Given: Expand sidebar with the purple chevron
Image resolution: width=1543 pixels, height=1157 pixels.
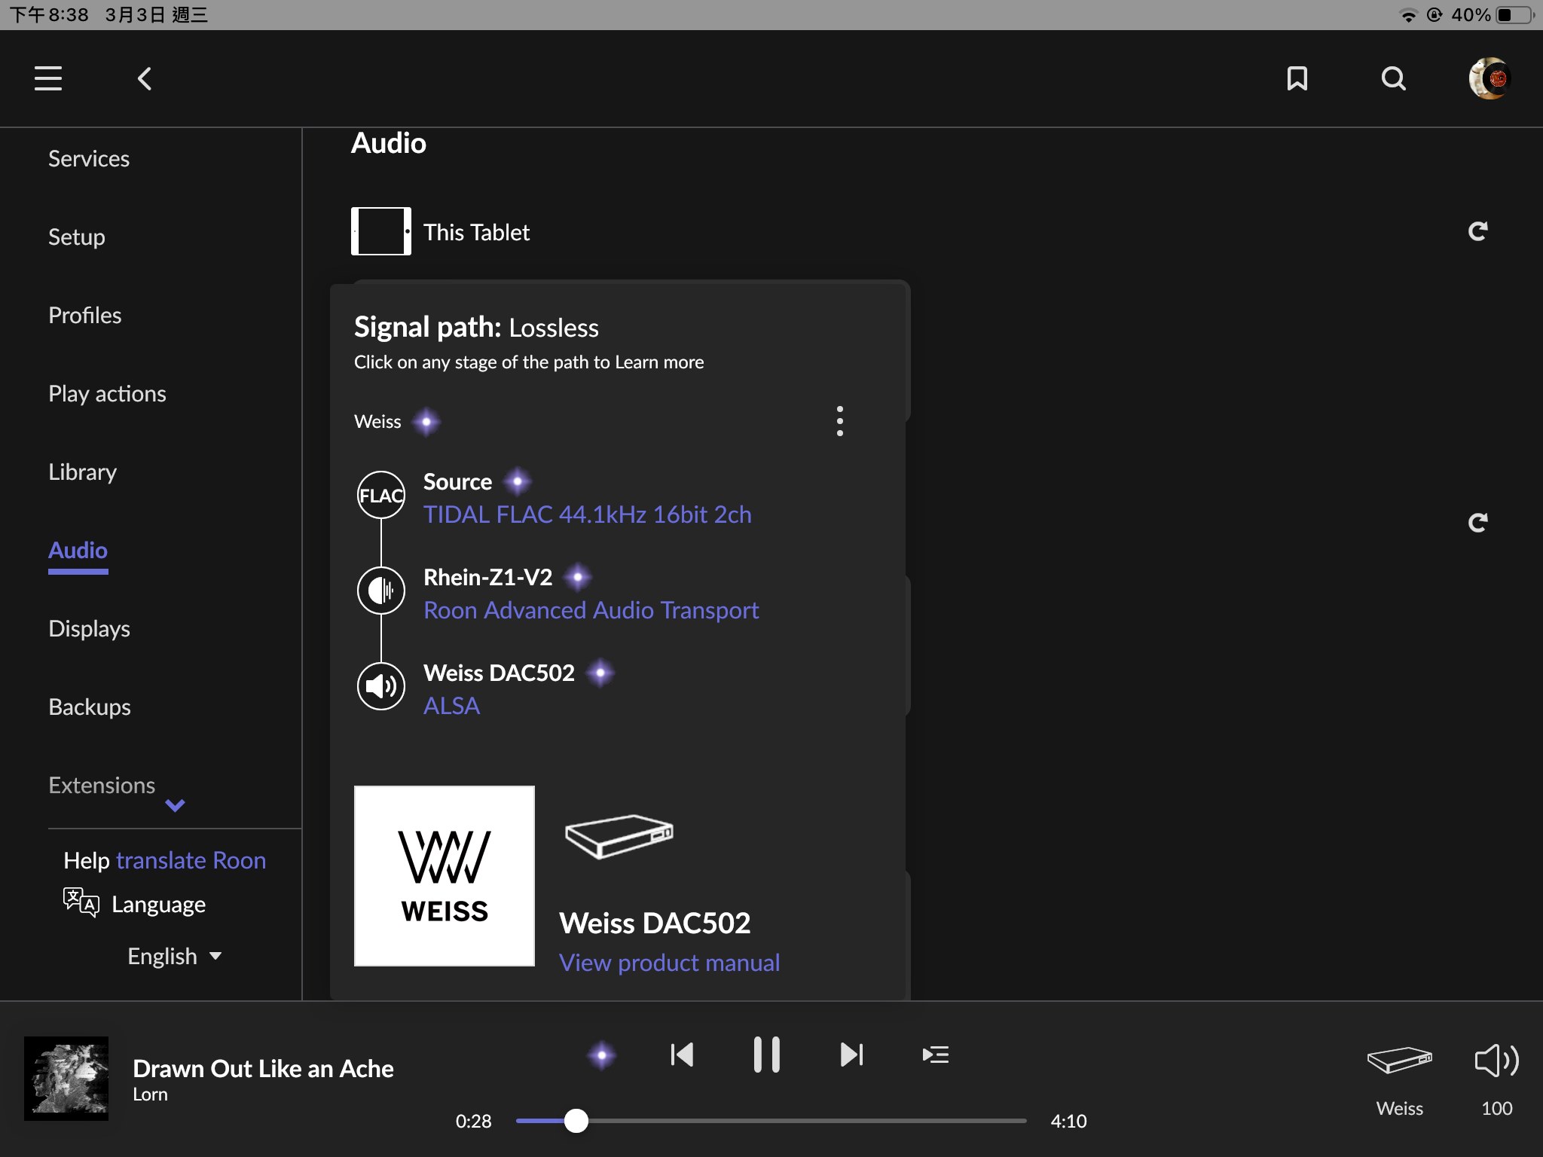Looking at the screenshot, I should tap(175, 806).
